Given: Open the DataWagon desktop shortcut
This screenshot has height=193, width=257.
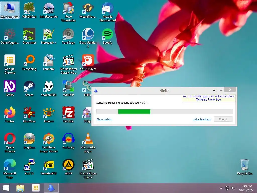Looking at the screenshot, I should click(x=10, y=36).
